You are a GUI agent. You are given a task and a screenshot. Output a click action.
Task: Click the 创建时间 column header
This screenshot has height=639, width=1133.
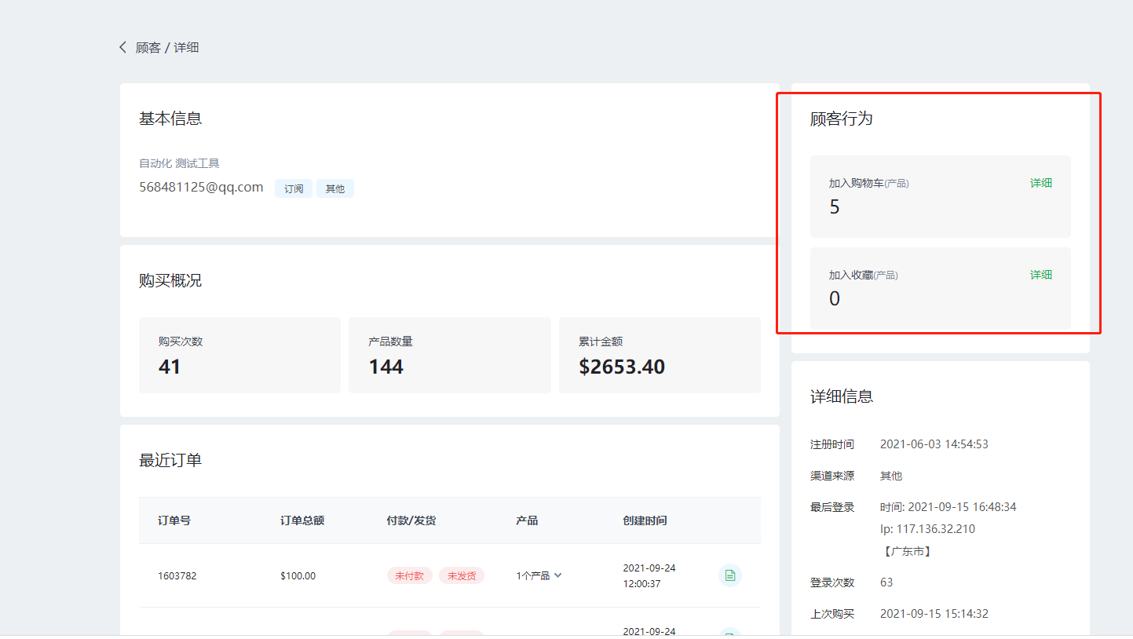tap(645, 520)
